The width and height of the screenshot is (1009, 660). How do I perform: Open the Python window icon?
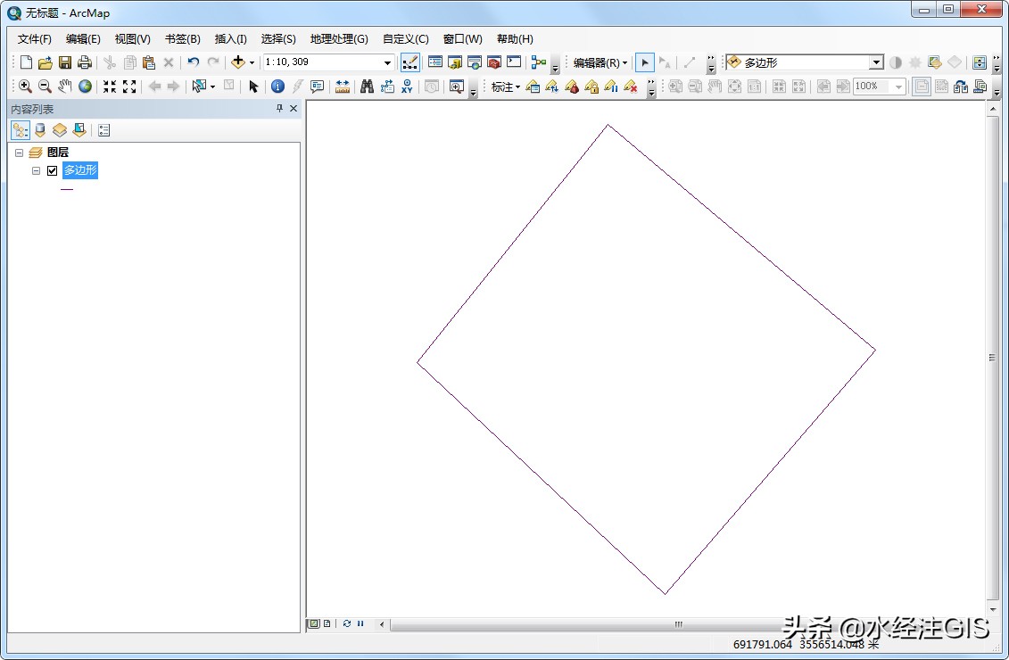514,62
